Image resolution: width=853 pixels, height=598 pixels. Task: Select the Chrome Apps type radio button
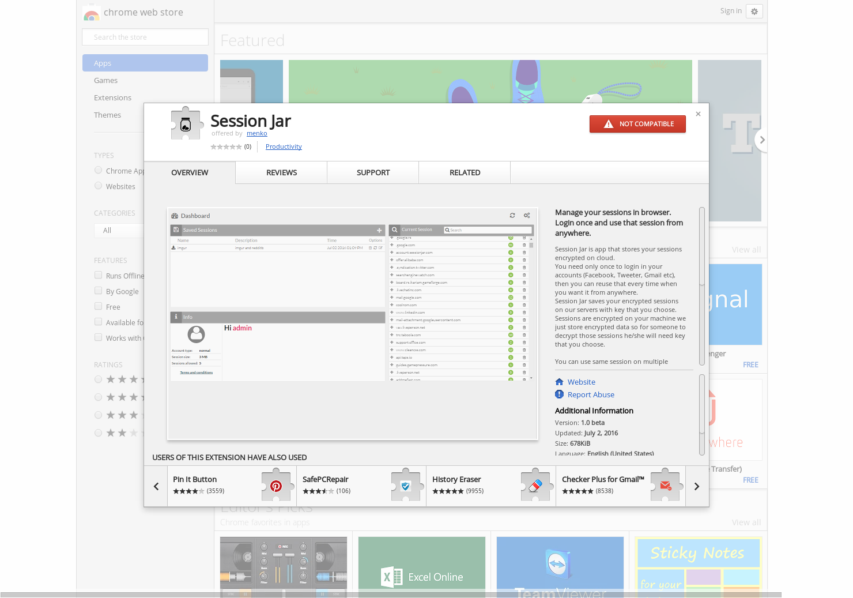(98, 170)
